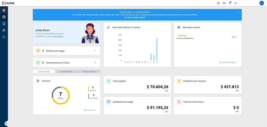Open the red company logo in sidebar
This screenshot has width=267, height=127.
(4, 10)
